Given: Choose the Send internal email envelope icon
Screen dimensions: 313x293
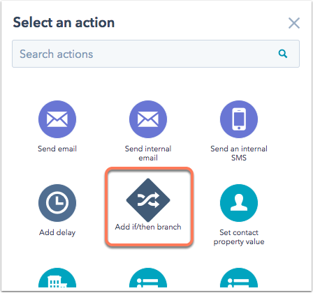Looking at the screenshot, I should [x=148, y=119].
